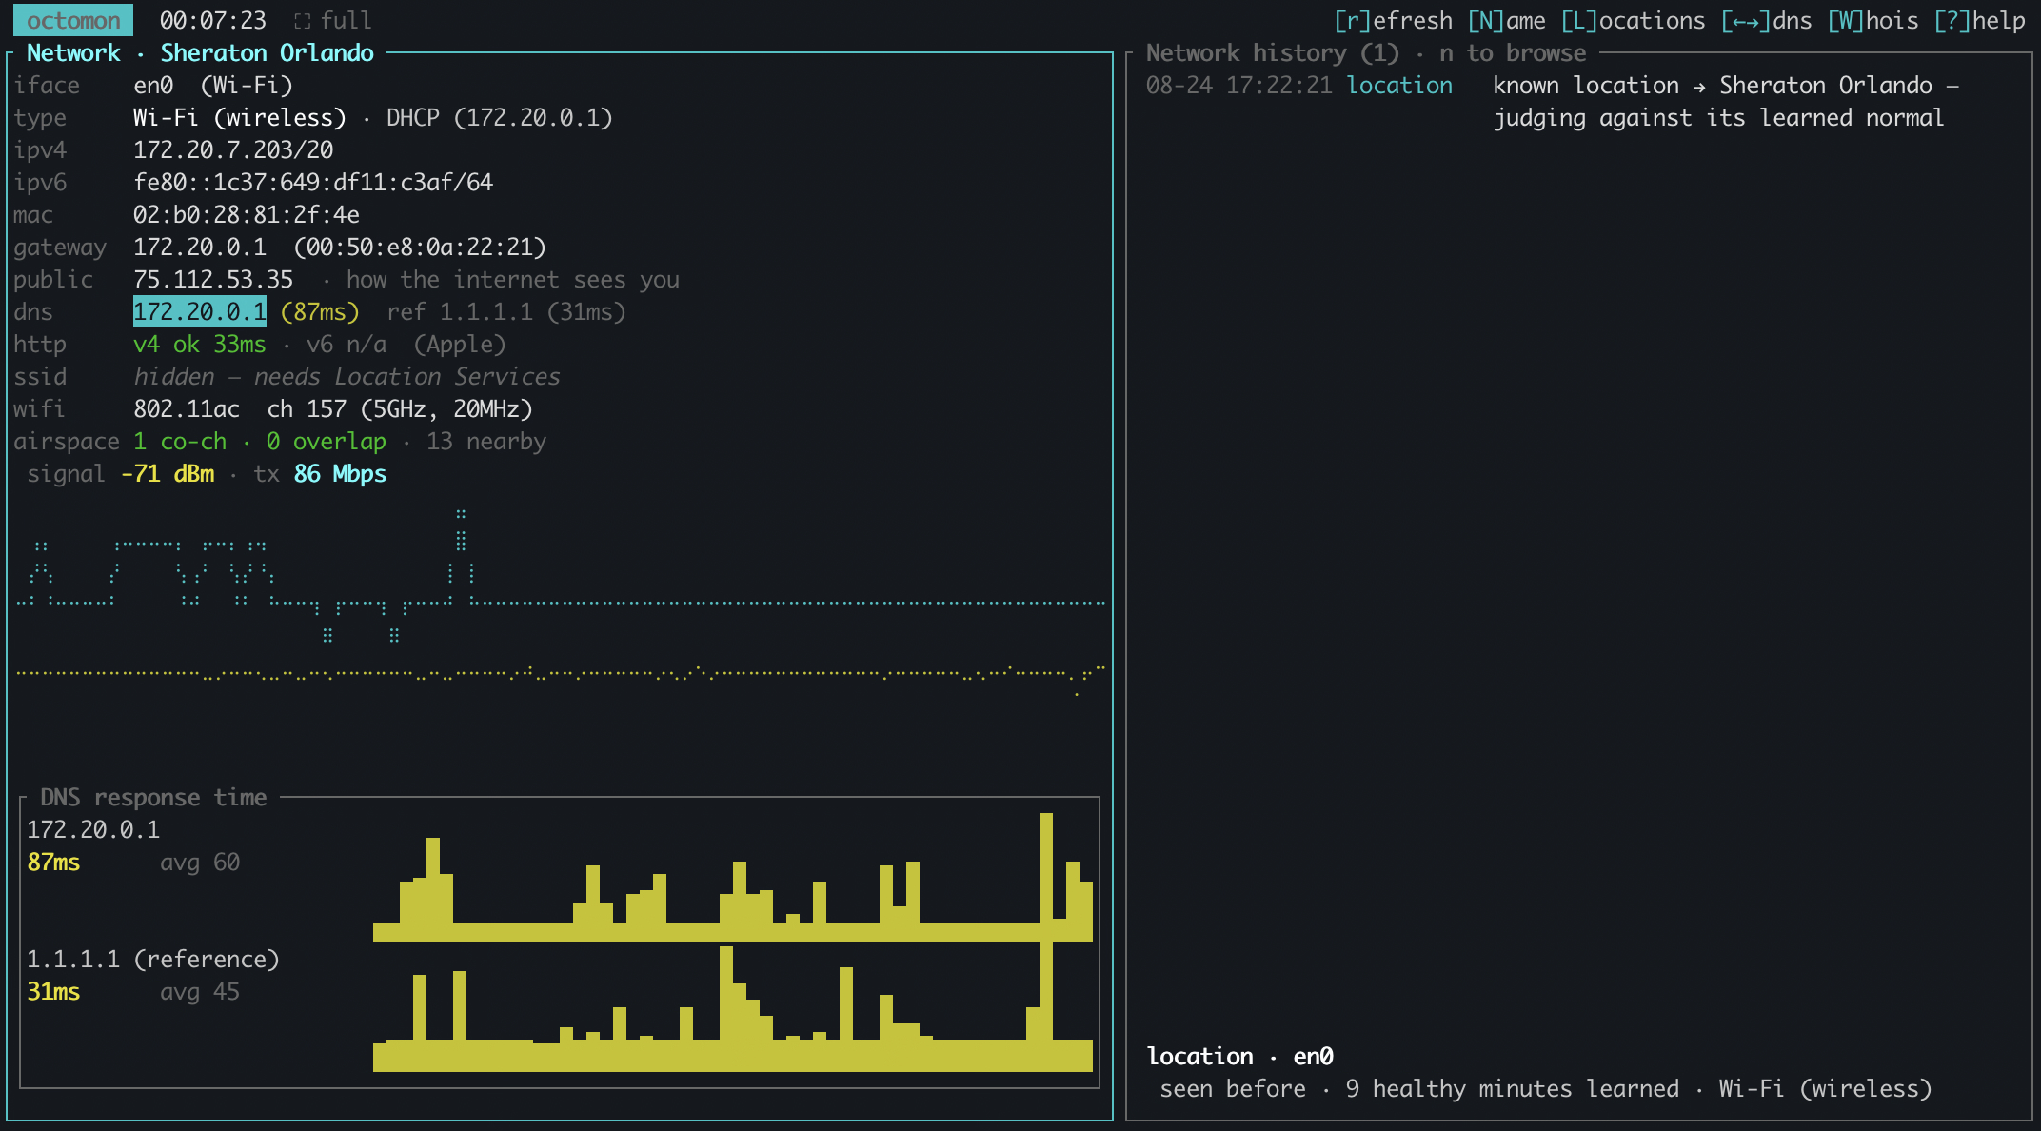Select the 08-24 17:22:21 history timestamp
2041x1131 pixels.
pyautogui.click(x=1239, y=85)
